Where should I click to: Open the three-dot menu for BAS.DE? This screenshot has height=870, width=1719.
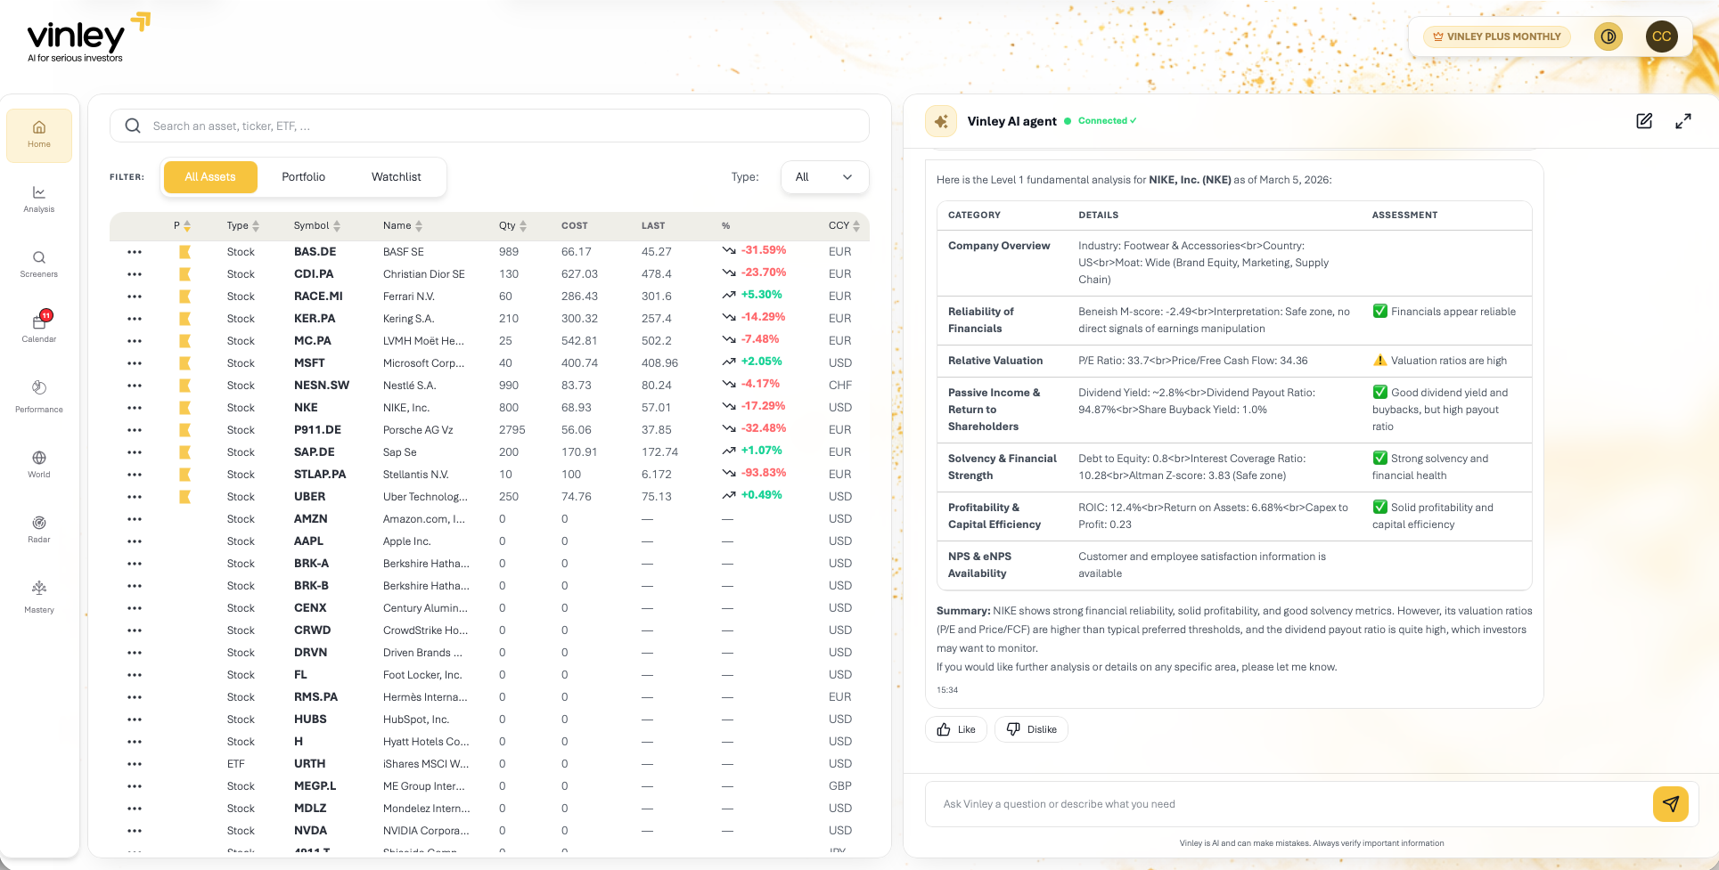click(135, 252)
